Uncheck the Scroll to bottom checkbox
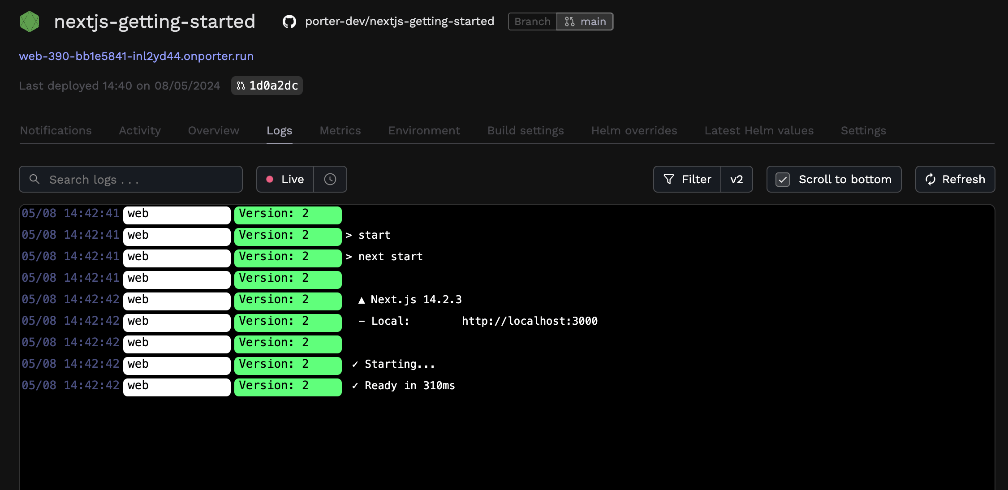The width and height of the screenshot is (1008, 490). pos(783,179)
